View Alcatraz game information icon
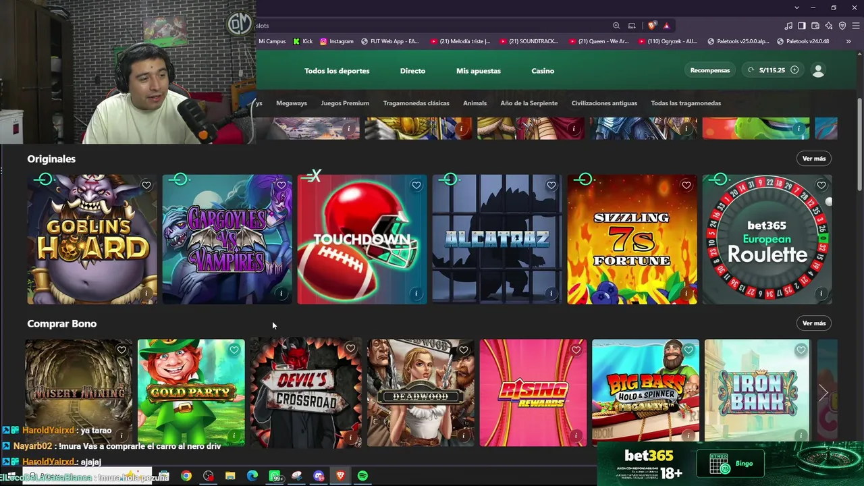 (551, 294)
